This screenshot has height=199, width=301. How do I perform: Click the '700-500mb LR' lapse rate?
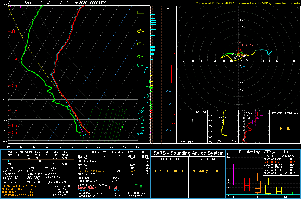coord(18,195)
